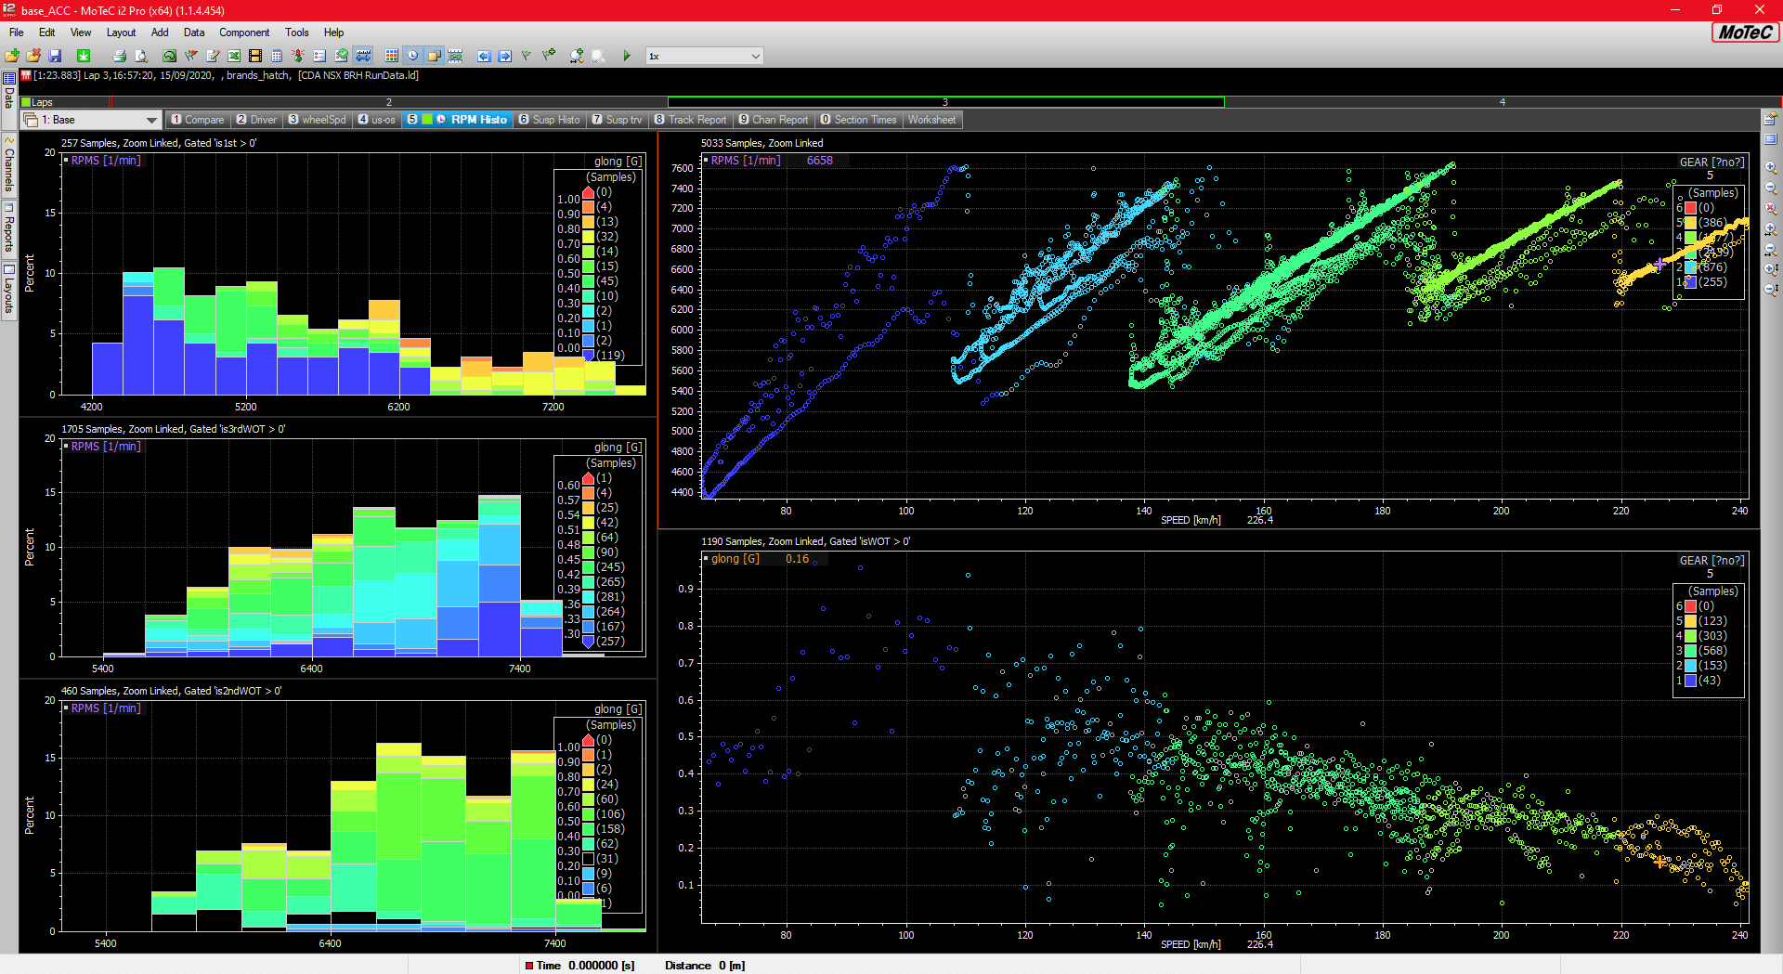Click lap 3 segment in the Laps bar
The height and width of the screenshot is (974, 1783).
click(x=944, y=101)
